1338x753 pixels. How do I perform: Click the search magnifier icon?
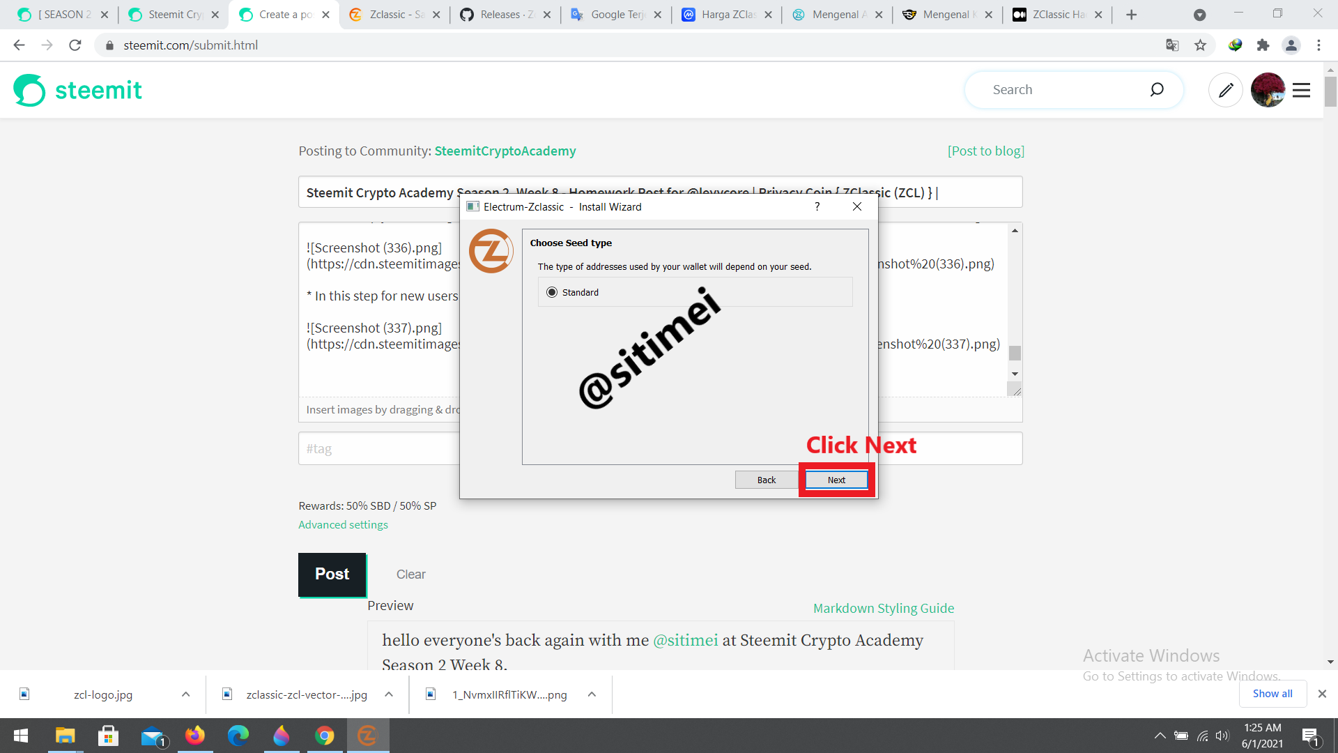(1157, 89)
